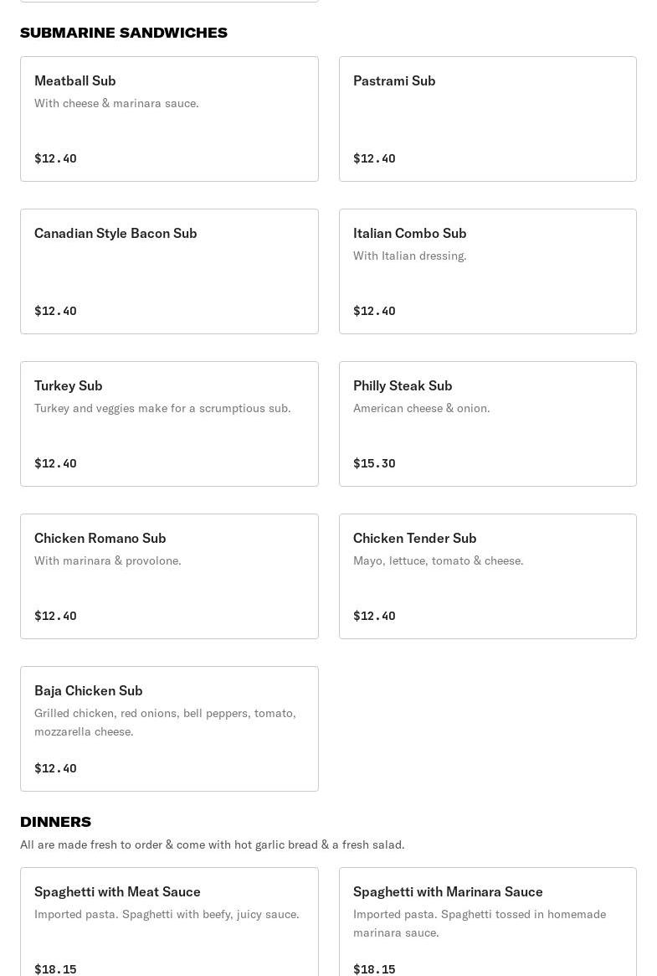Viewport: 657px width, 976px height.
Task: Click the Dinners section heading
Action: pos(55,822)
